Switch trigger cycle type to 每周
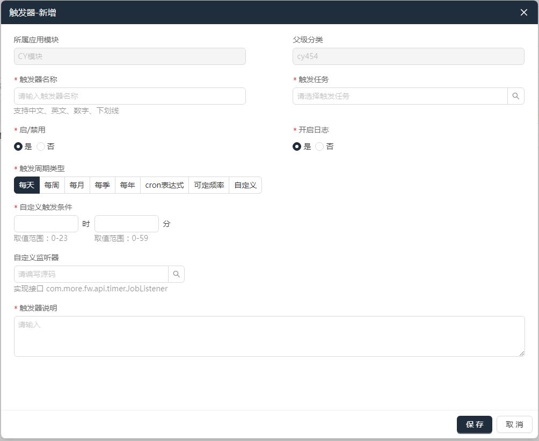The image size is (539, 441). [52, 185]
